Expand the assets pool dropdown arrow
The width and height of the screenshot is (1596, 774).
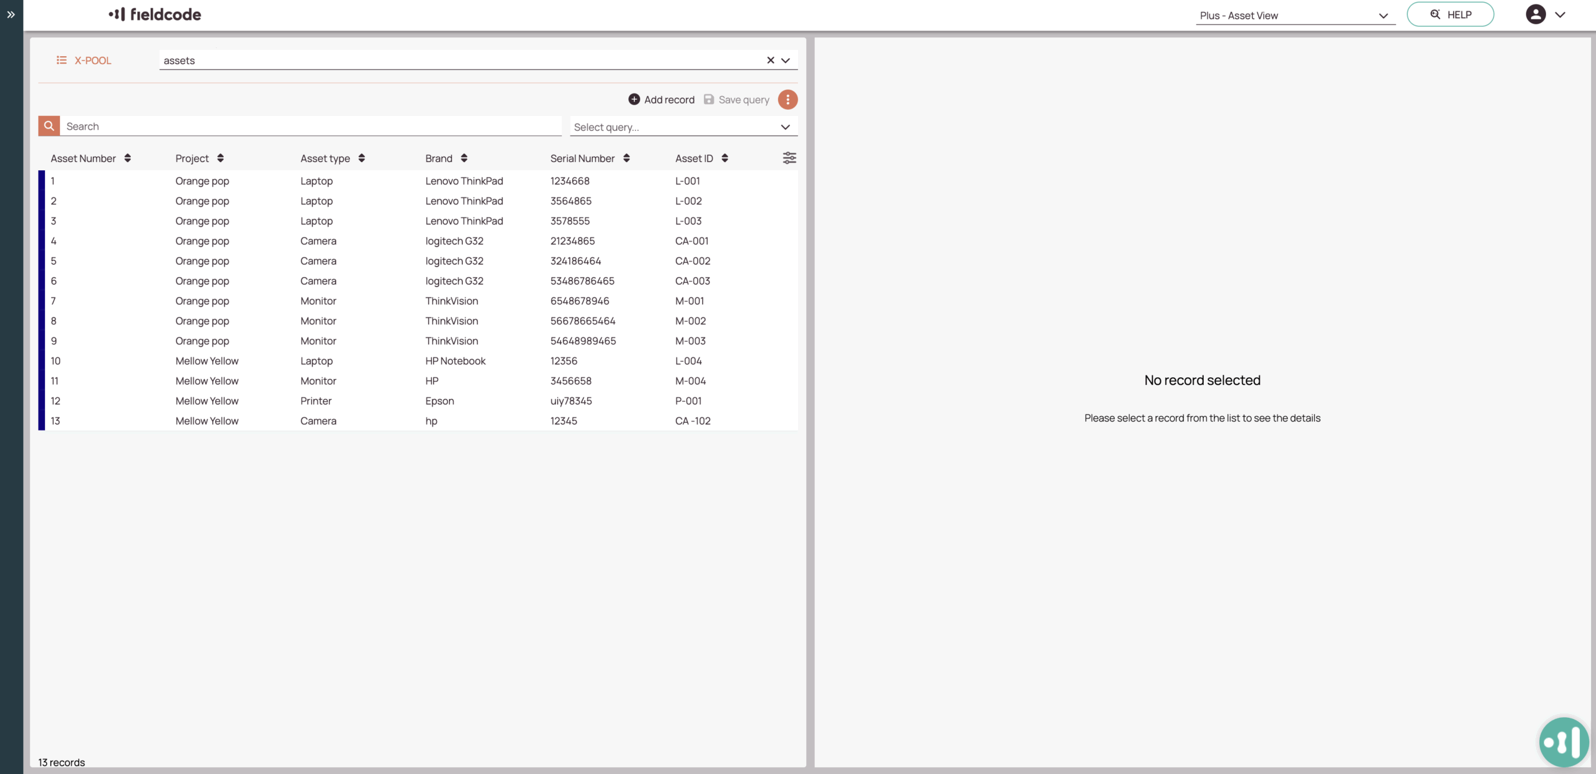(x=786, y=60)
